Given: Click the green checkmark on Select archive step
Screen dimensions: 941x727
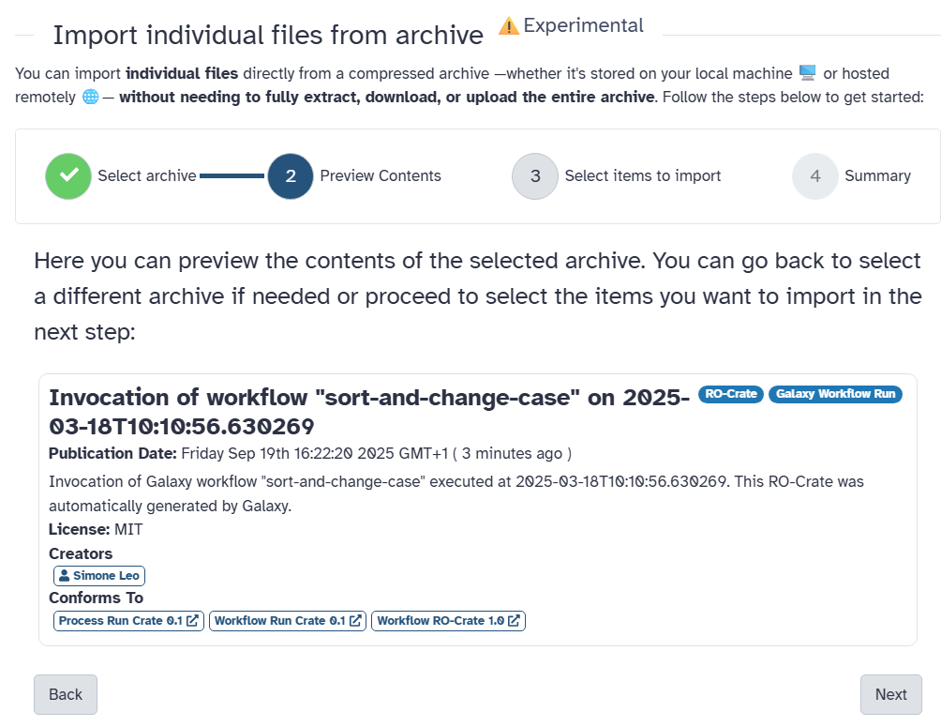Looking at the screenshot, I should (67, 175).
